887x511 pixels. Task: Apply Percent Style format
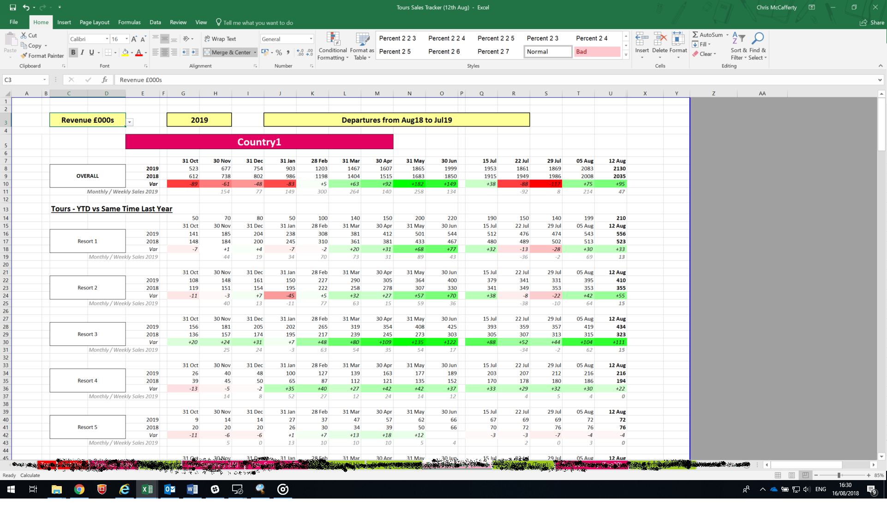(x=279, y=53)
